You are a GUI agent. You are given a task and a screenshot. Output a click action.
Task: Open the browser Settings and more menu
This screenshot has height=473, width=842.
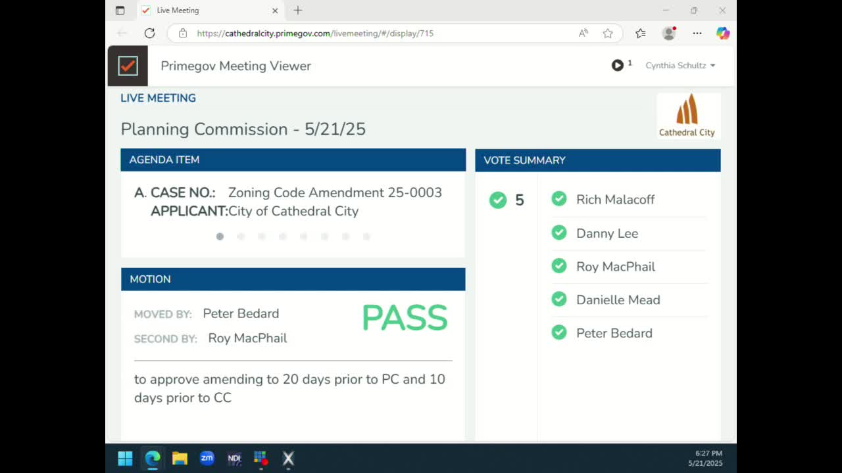697,33
